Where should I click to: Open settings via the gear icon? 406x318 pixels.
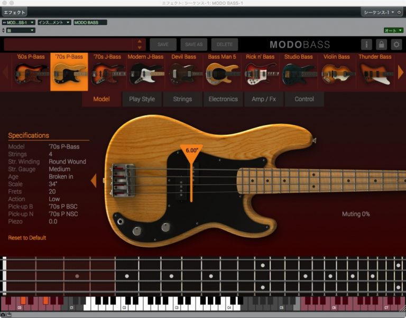(x=396, y=44)
